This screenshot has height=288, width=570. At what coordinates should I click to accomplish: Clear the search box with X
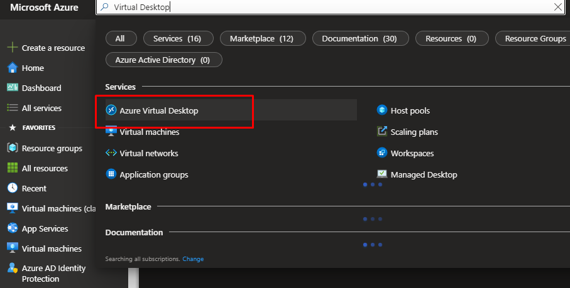tap(557, 7)
